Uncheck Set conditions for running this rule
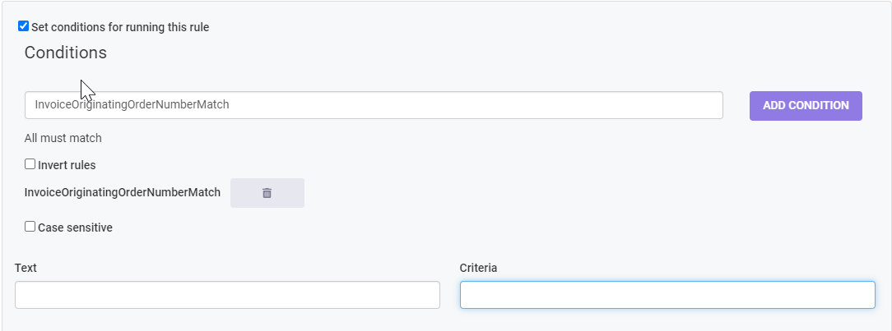 tap(23, 26)
